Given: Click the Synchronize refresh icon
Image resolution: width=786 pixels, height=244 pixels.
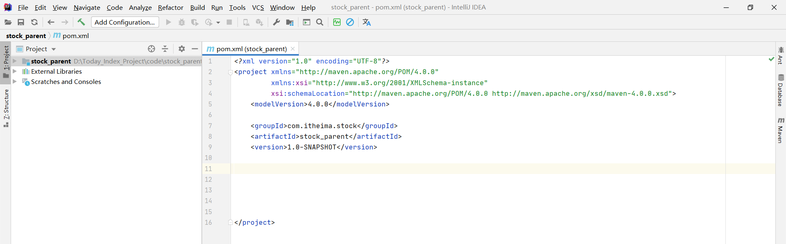Looking at the screenshot, I should click(x=34, y=23).
